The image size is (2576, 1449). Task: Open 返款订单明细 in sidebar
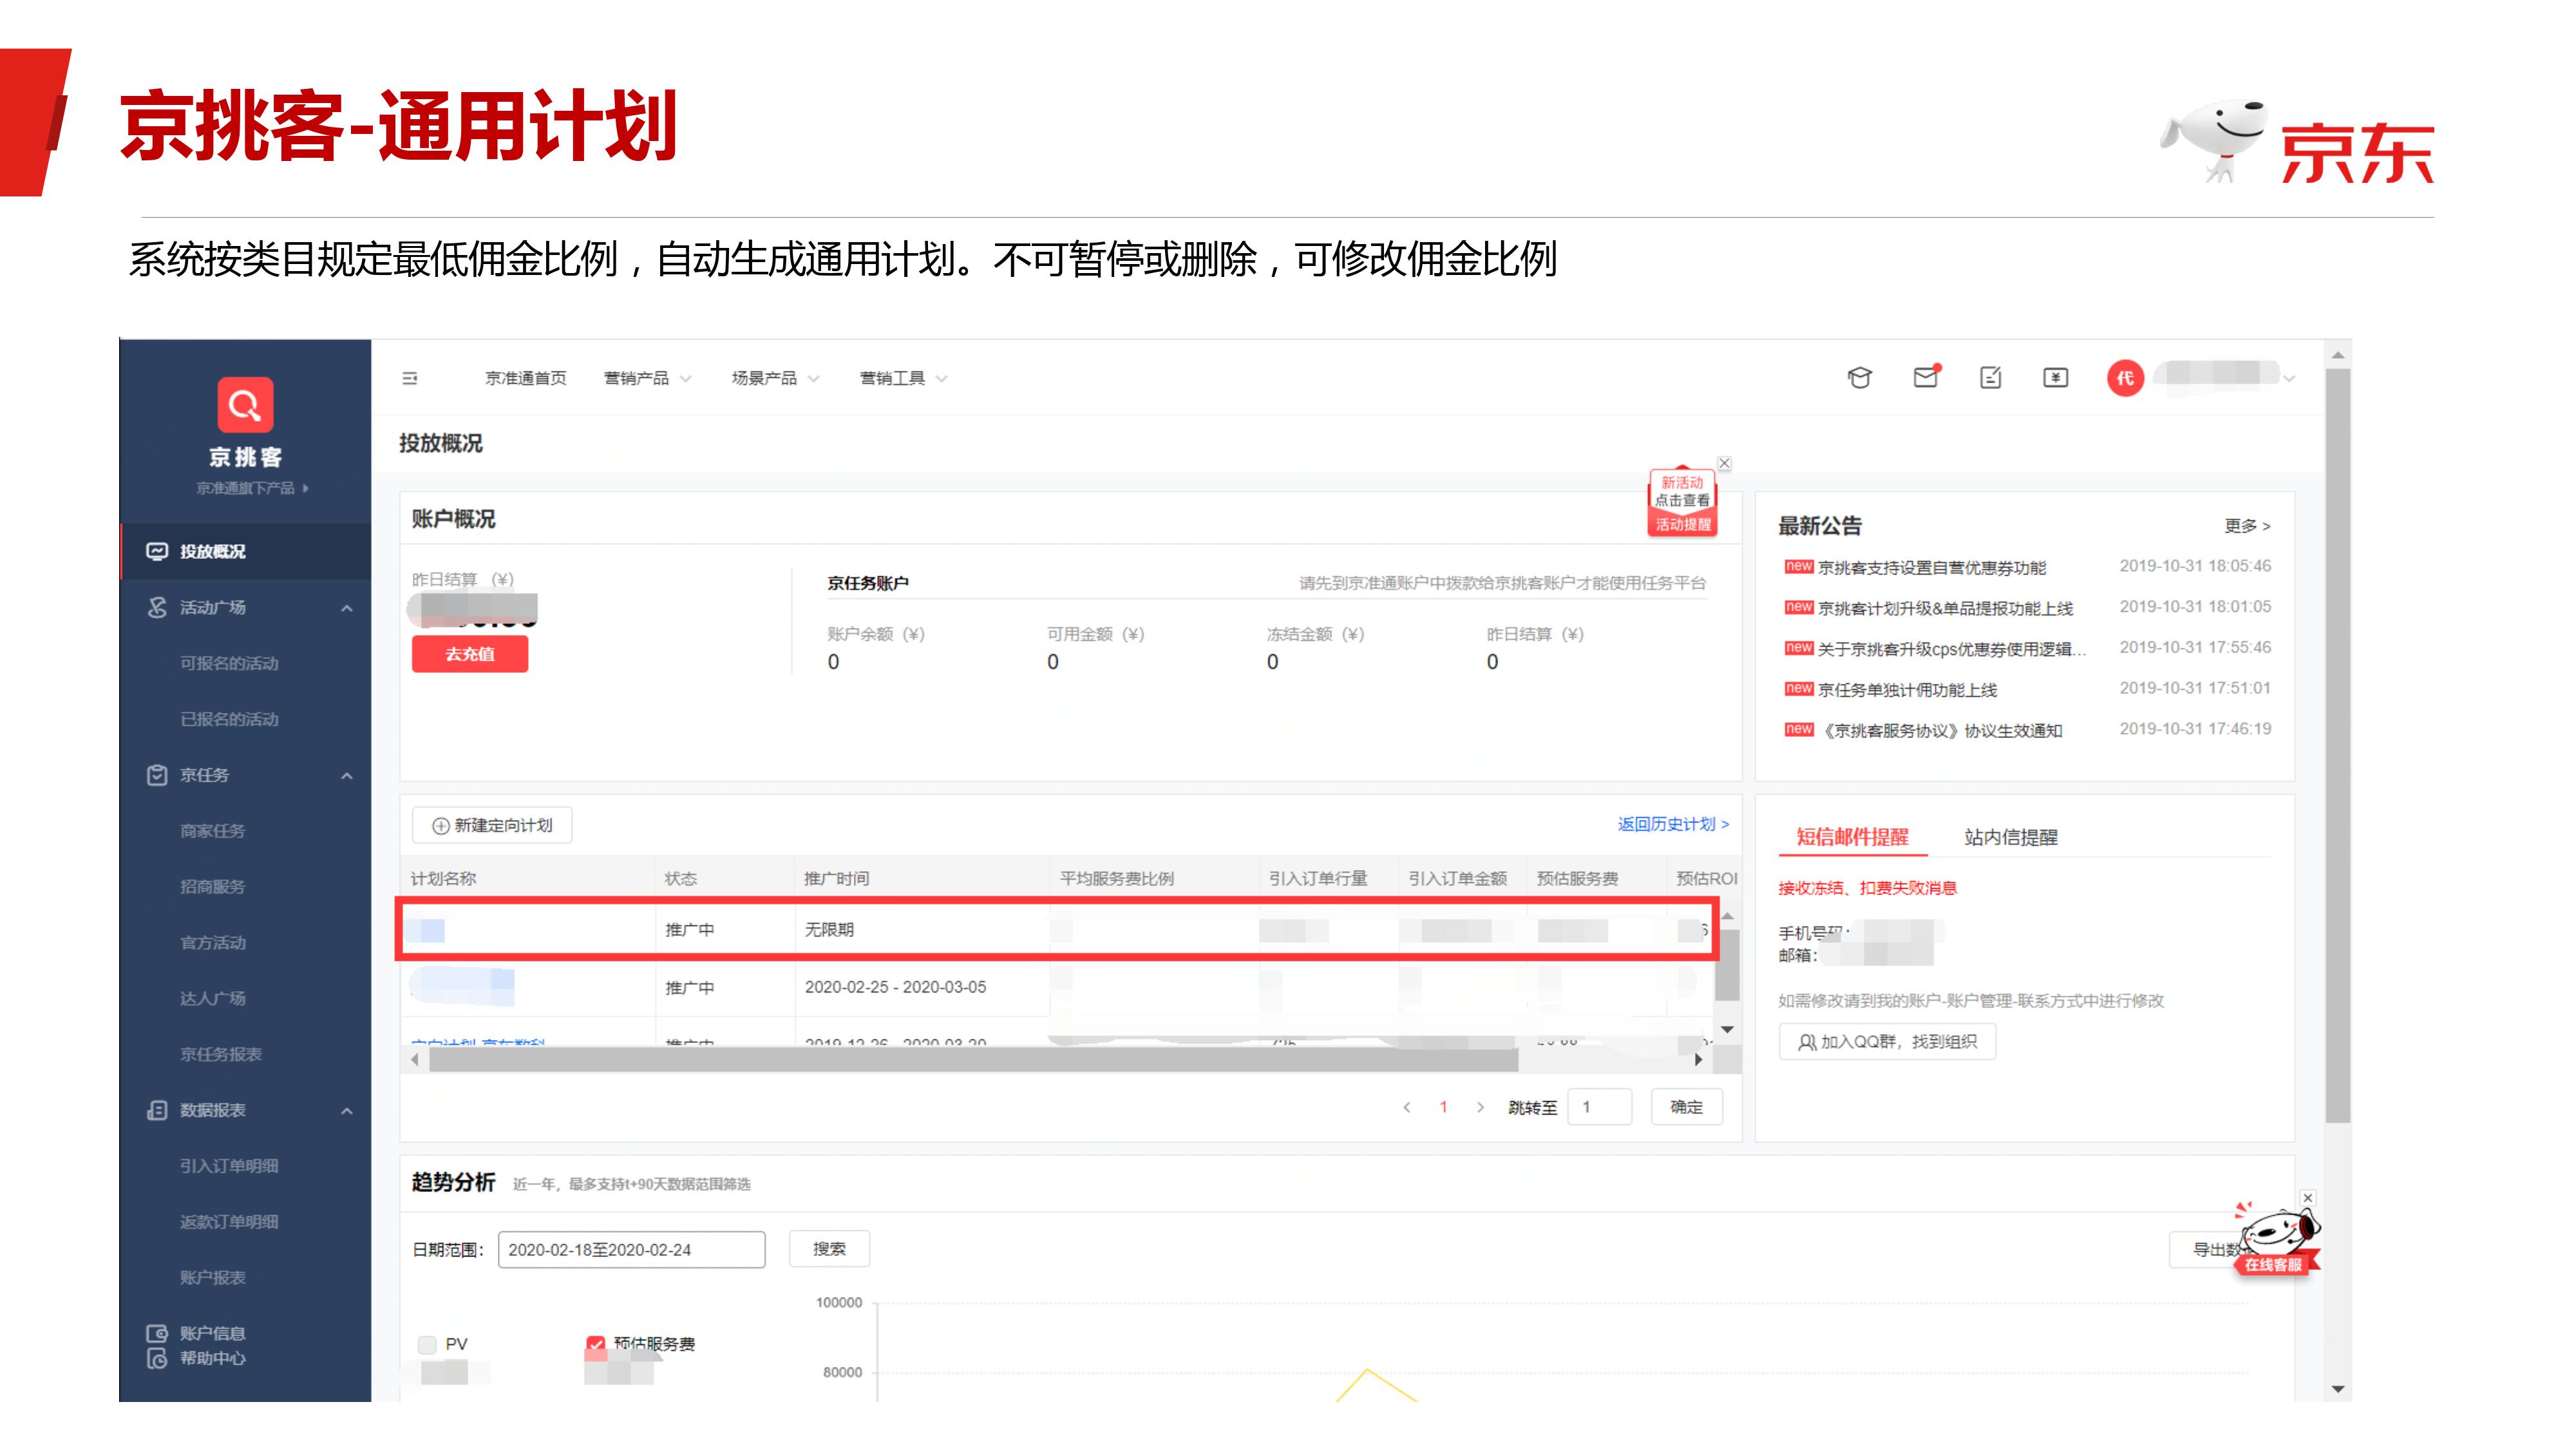click(x=229, y=1222)
